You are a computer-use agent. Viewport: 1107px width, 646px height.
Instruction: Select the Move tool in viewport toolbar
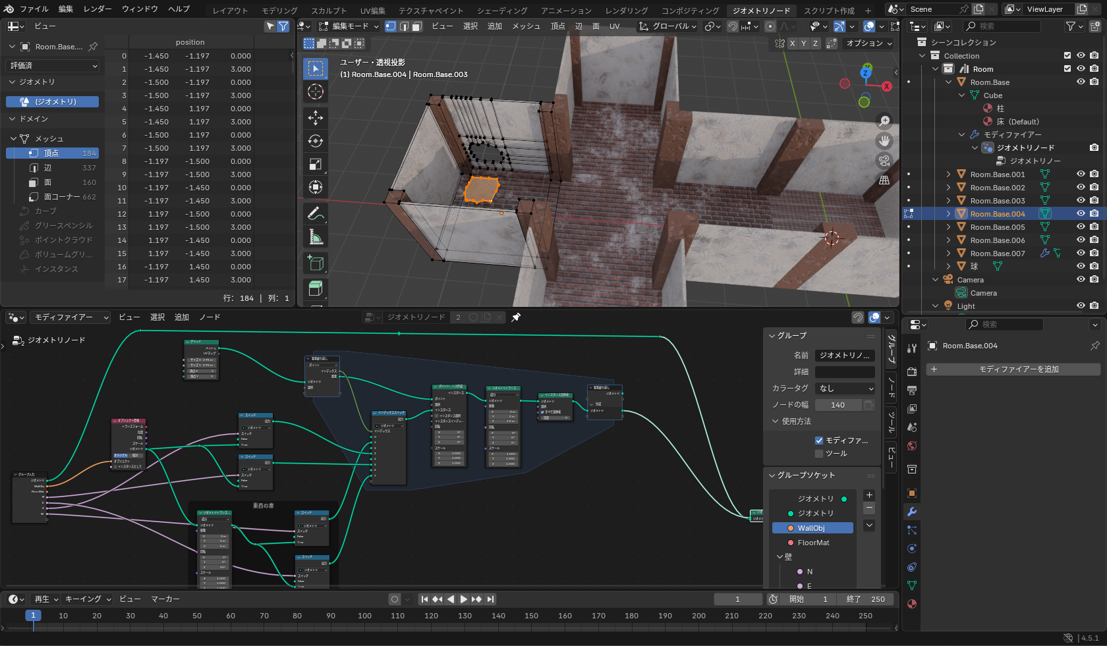click(x=316, y=118)
